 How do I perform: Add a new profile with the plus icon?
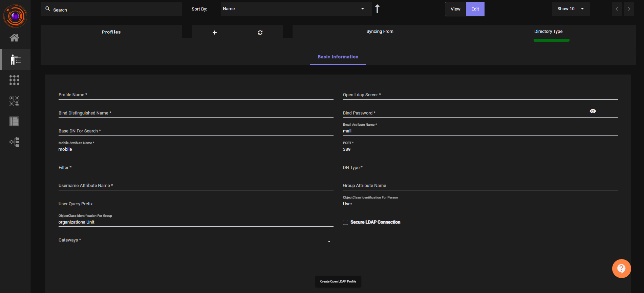215,33
